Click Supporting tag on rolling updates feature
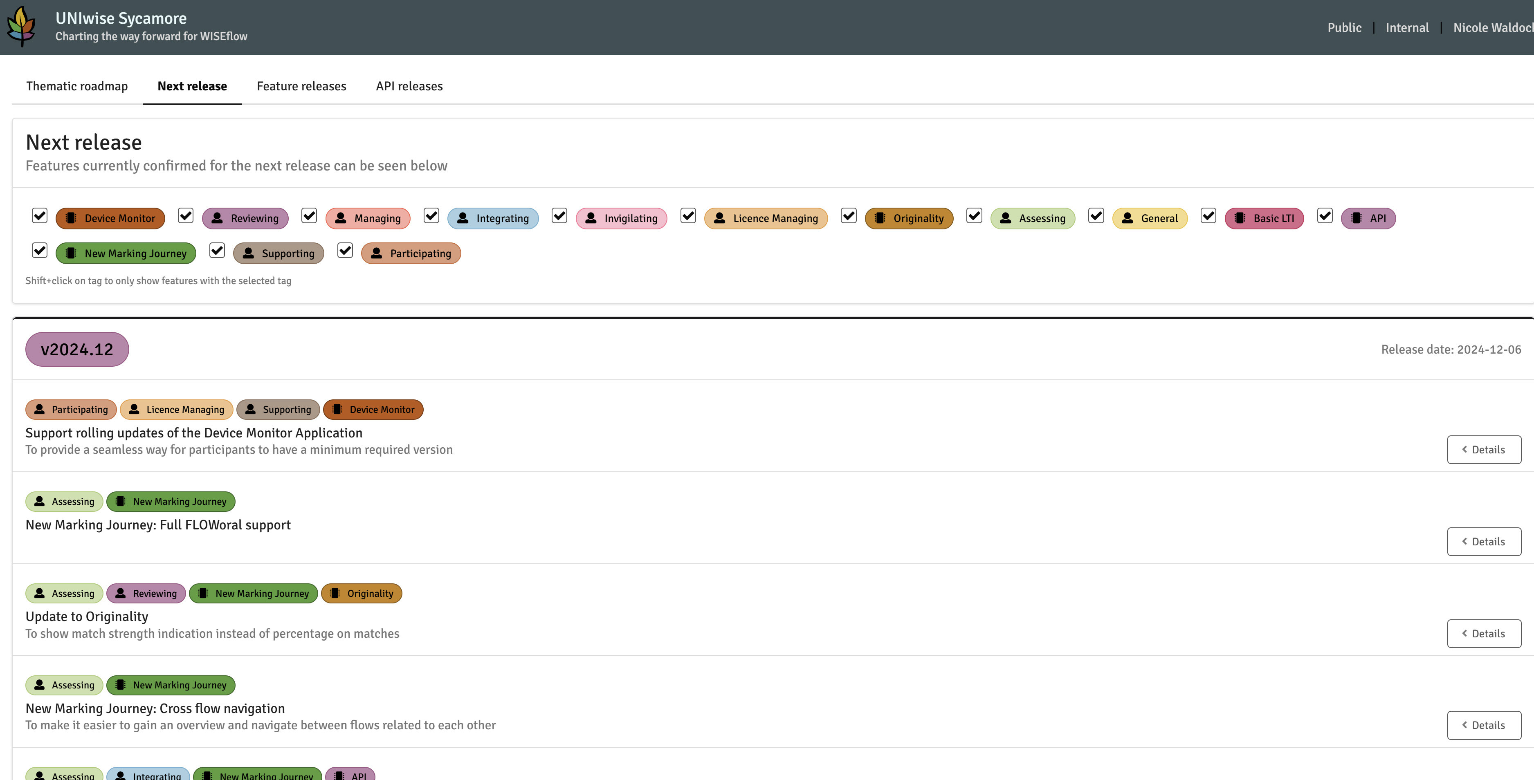This screenshot has width=1534, height=780. tap(278, 410)
